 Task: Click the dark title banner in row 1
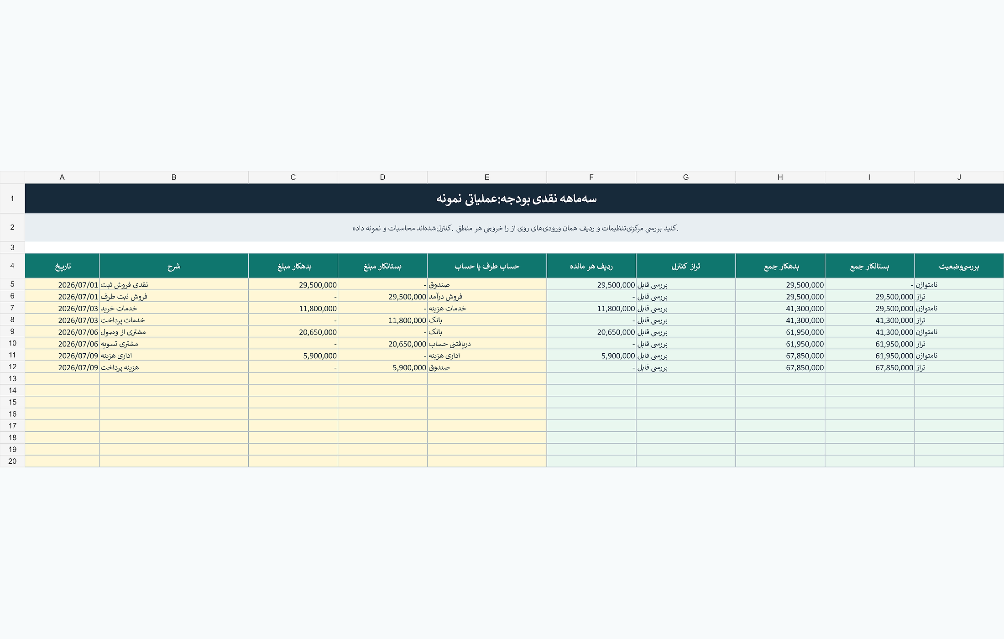[514, 199]
